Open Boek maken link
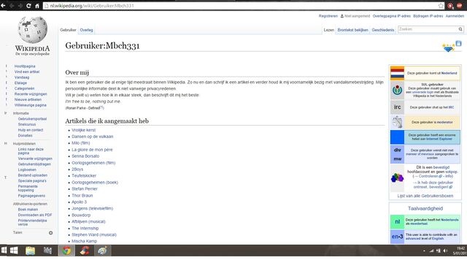 (28, 210)
